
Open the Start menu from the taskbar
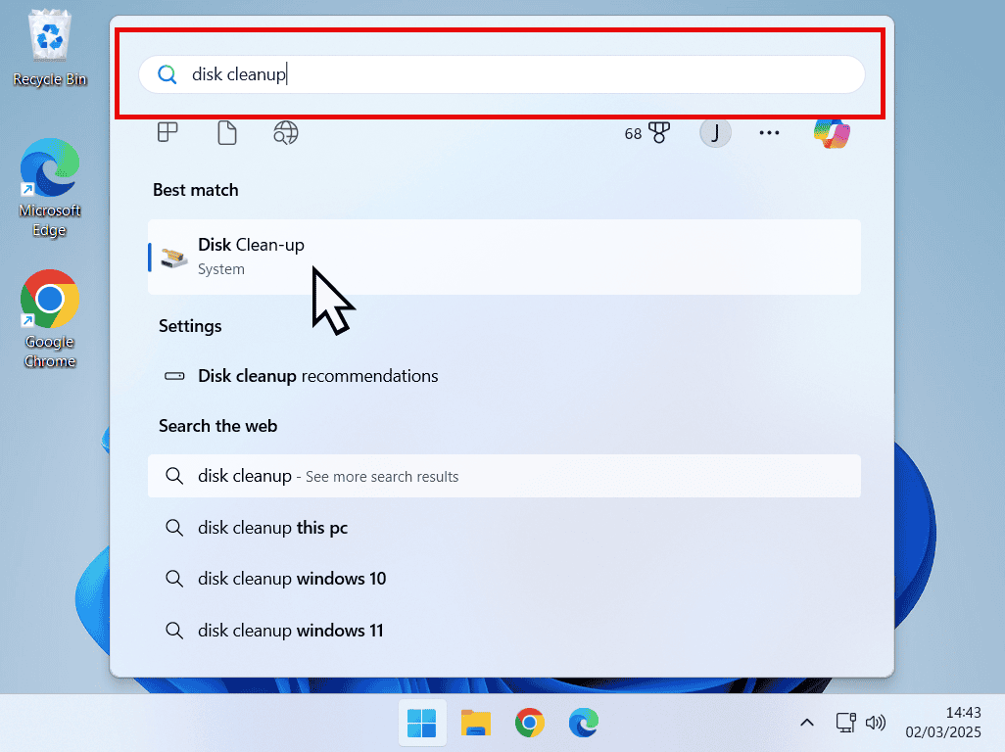click(422, 723)
